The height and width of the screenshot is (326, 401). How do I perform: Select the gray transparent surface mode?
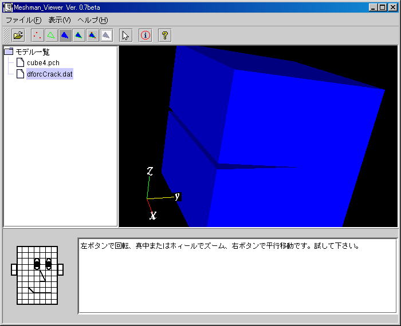click(107, 35)
